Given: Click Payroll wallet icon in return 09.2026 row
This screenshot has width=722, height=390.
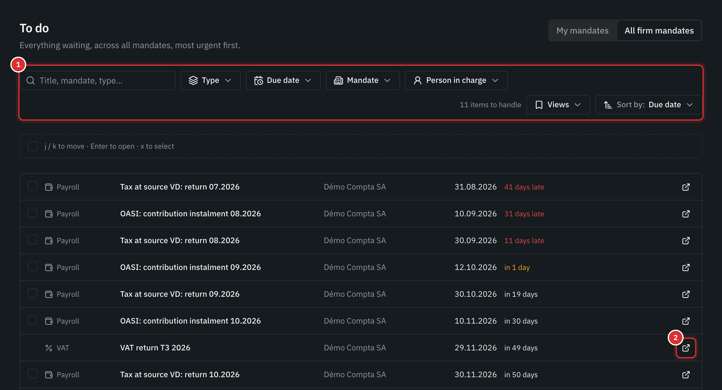Looking at the screenshot, I should pos(49,294).
